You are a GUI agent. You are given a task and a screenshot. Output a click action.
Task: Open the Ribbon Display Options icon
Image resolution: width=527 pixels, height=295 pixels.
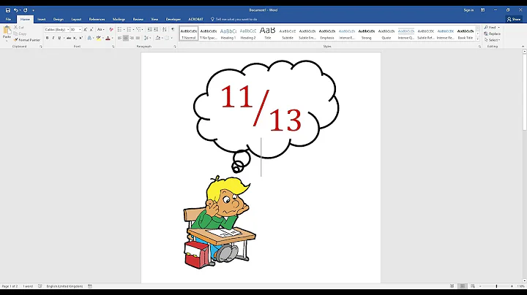[x=482, y=10]
